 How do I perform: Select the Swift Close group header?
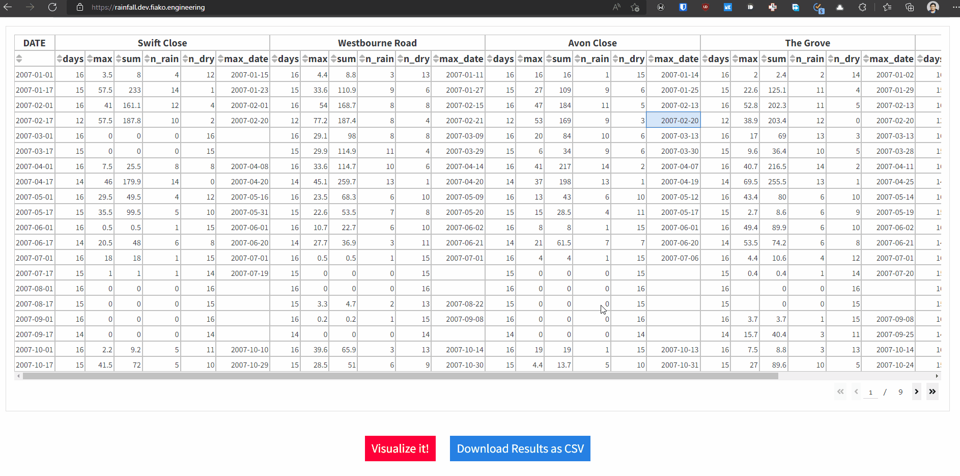pyautogui.click(x=162, y=43)
